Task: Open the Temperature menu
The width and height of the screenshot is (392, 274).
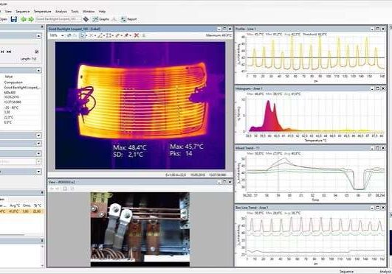Action: (43, 12)
